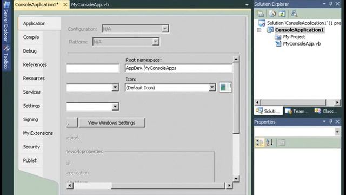Click the designer vertical scrollbar thumb
Image resolution: width=346 pixels, height=195 pixels.
pyautogui.click(x=236, y=98)
